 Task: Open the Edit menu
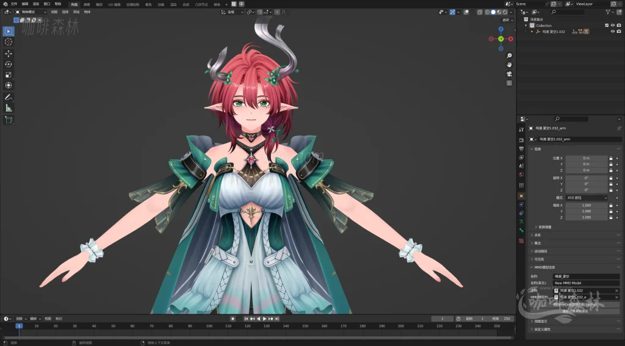click(24, 4)
